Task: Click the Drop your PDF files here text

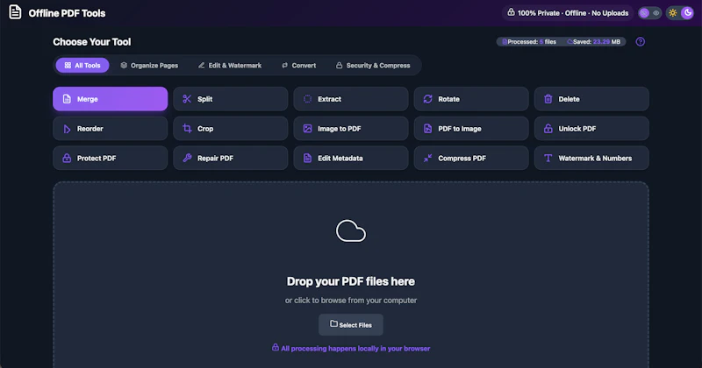Action: (351, 281)
